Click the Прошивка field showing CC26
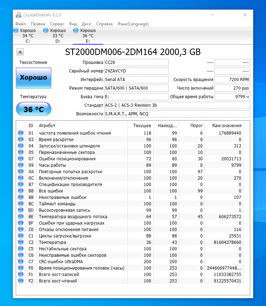266x306 pixels. coord(137,62)
